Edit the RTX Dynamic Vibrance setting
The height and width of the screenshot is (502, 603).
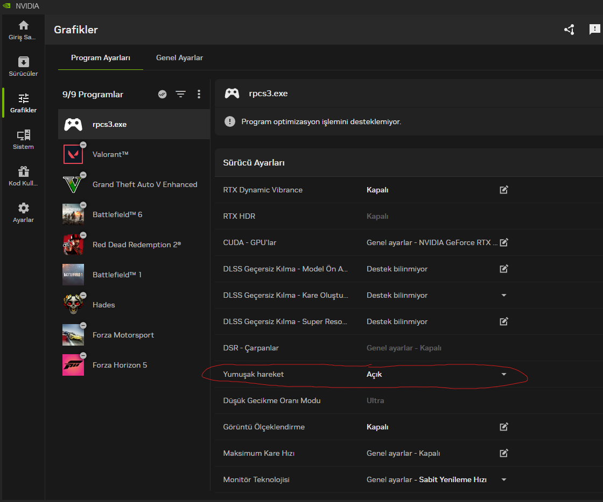(x=504, y=190)
